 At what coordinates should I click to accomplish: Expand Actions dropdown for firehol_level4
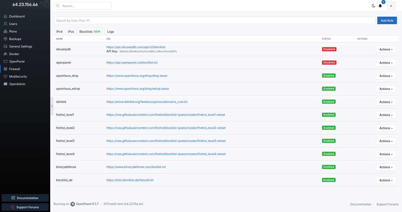(x=386, y=154)
